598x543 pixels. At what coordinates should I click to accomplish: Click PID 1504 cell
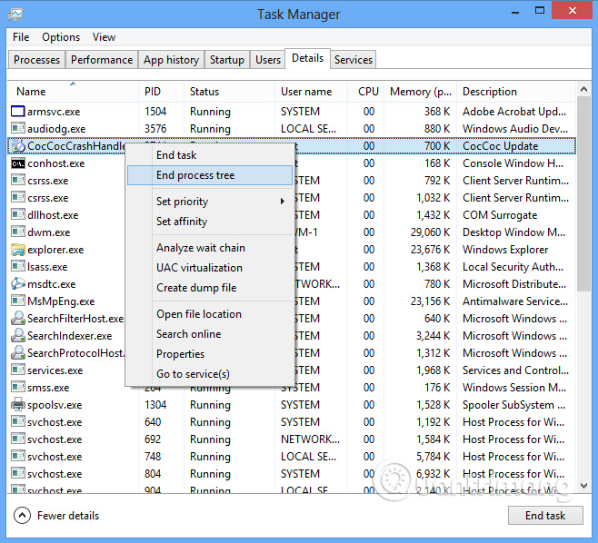[155, 112]
